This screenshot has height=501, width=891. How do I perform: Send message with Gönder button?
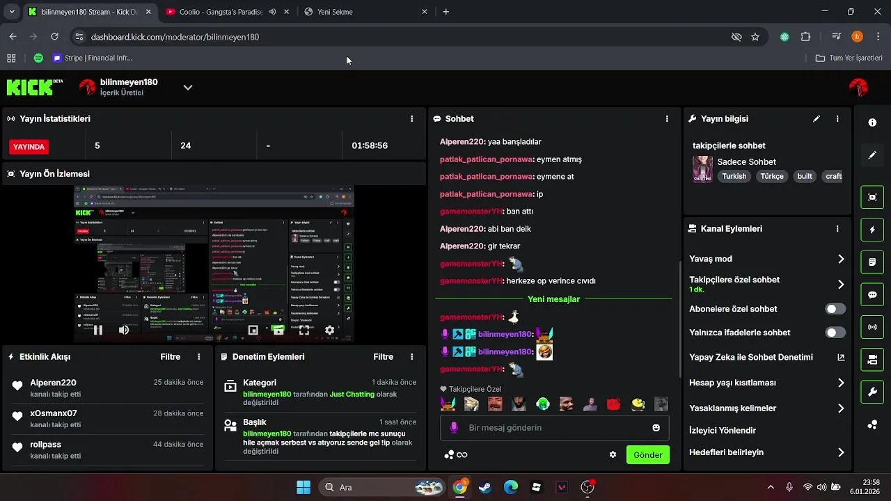tap(647, 455)
